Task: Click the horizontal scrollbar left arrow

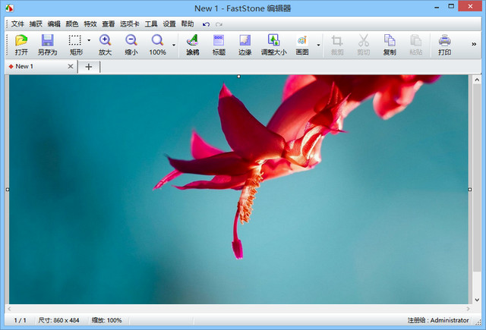Action: (9, 309)
